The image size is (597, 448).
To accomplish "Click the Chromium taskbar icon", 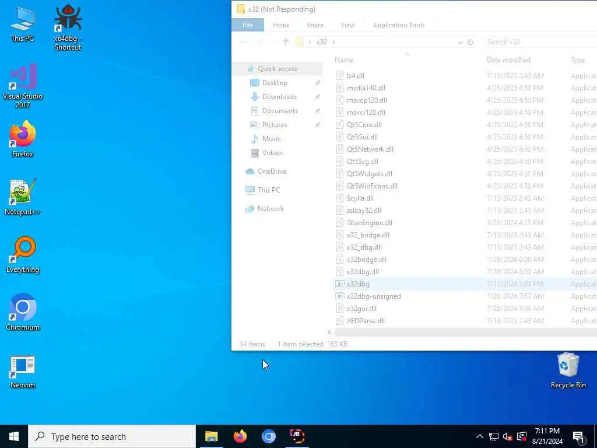I will (x=268, y=436).
